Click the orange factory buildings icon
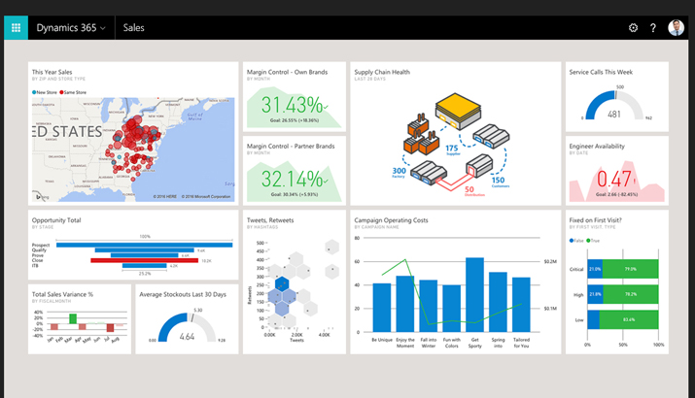695x398 pixels. (417, 134)
